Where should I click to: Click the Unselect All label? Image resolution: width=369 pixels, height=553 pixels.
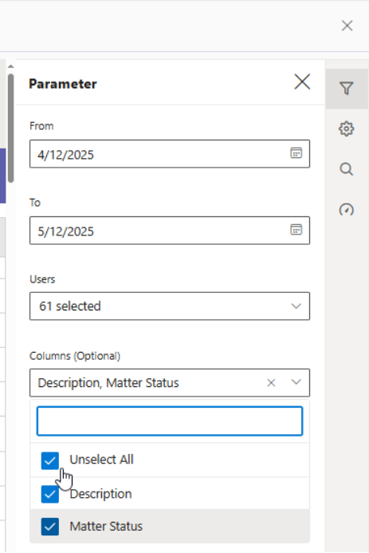(101, 460)
